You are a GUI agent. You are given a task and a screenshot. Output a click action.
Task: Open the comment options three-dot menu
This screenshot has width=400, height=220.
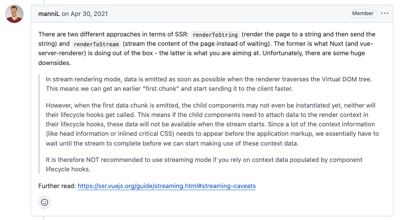click(x=384, y=13)
